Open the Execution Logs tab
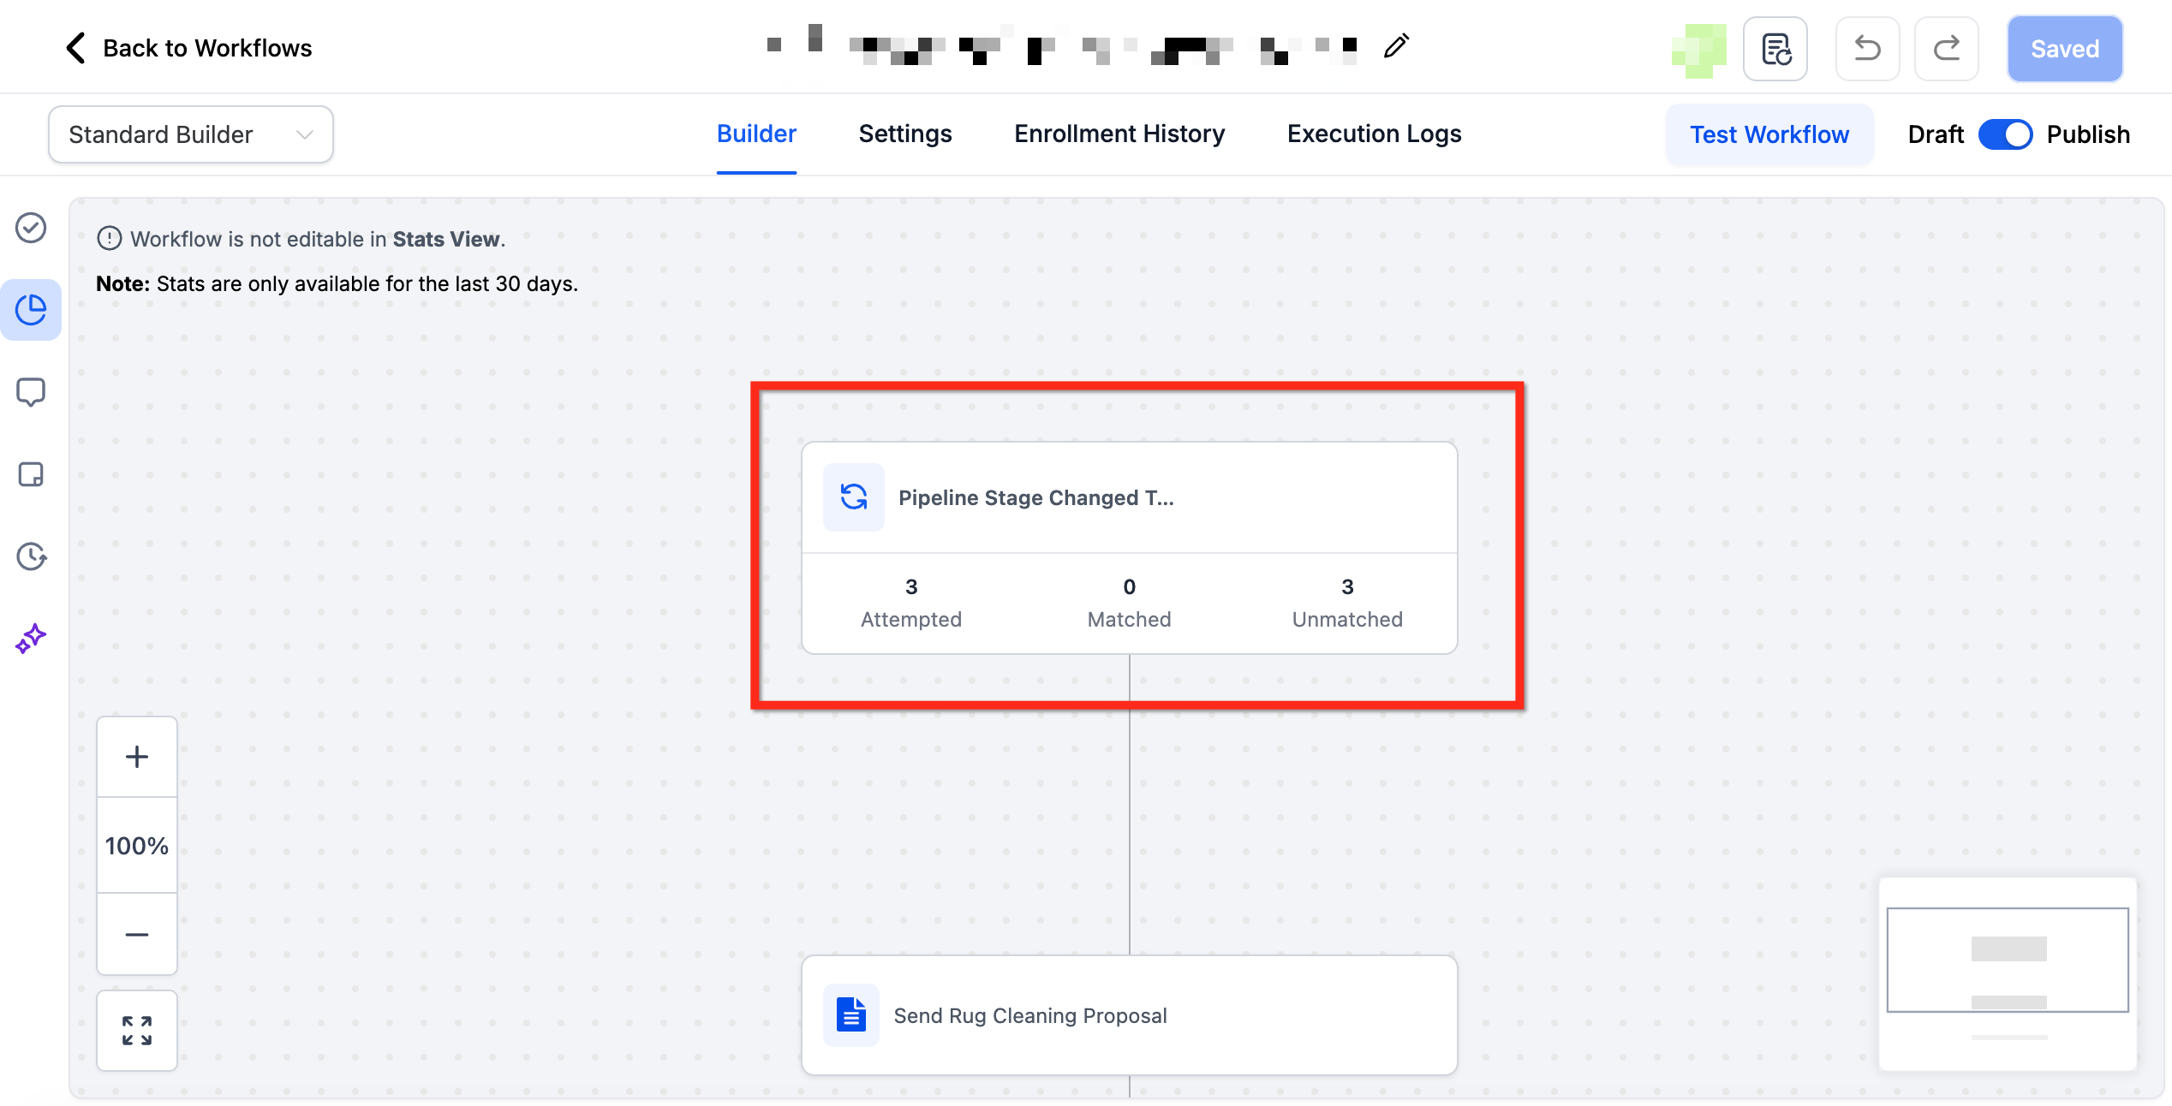The height and width of the screenshot is (1106, 2172). [x=1374, y=134]
